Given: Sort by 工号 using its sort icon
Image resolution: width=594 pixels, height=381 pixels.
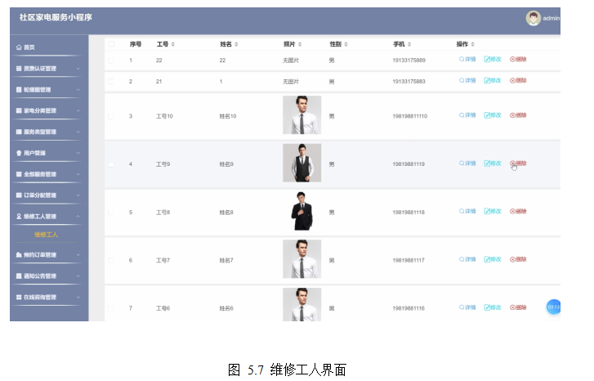Looking at the screenshot, I should (x=172, y=44).
